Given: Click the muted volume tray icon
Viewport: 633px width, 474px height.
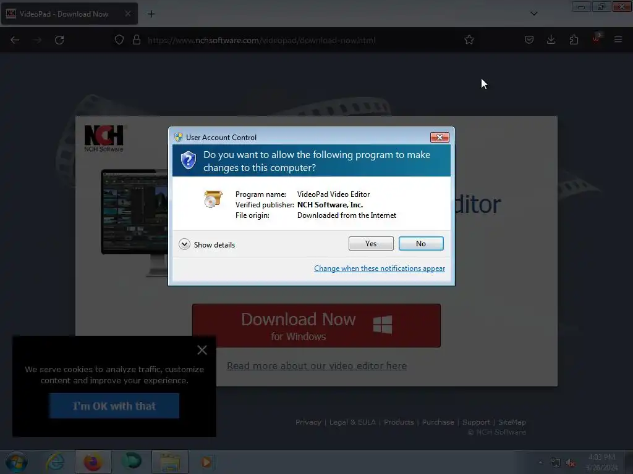Looking at the screenshot, I should [x=571, y=463].
